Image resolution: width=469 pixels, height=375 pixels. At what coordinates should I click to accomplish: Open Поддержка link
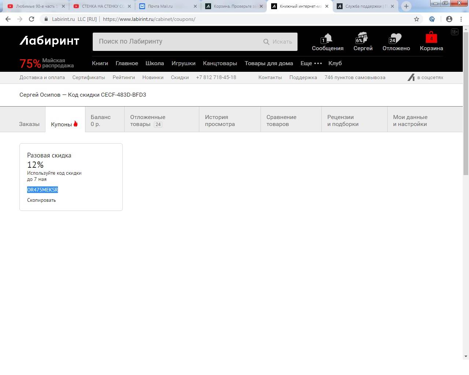click(x=303, y=77)
